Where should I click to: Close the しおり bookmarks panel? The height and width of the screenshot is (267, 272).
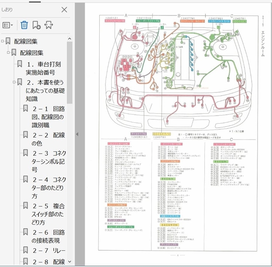64,10
